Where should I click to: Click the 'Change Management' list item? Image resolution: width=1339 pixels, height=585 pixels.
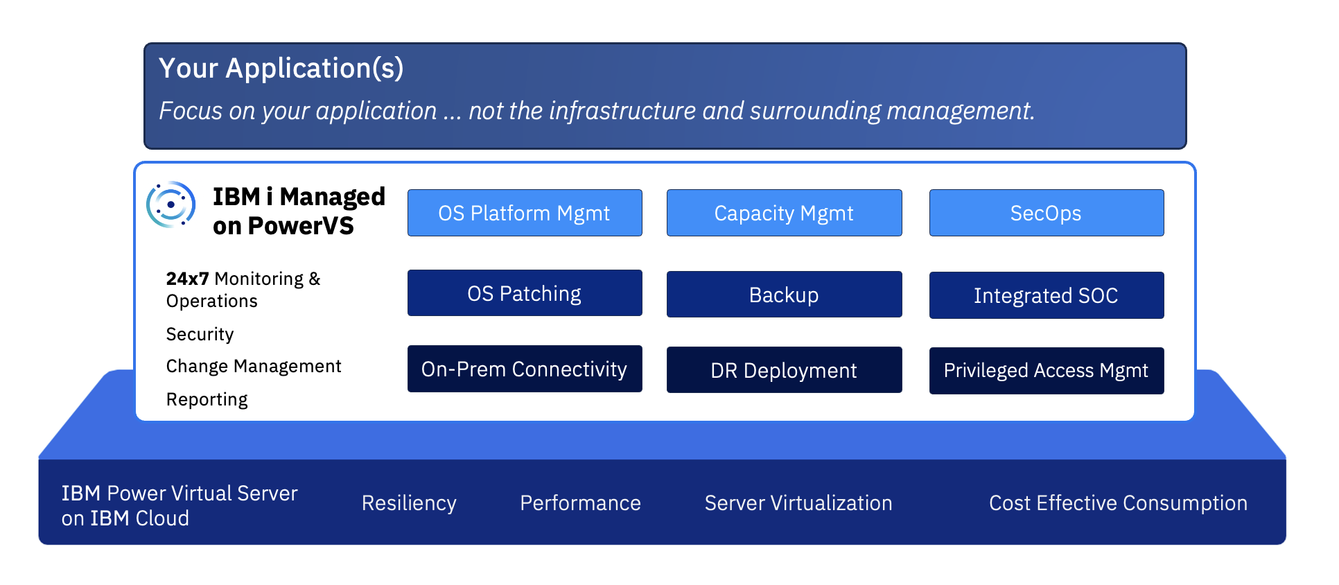(254, 366)
